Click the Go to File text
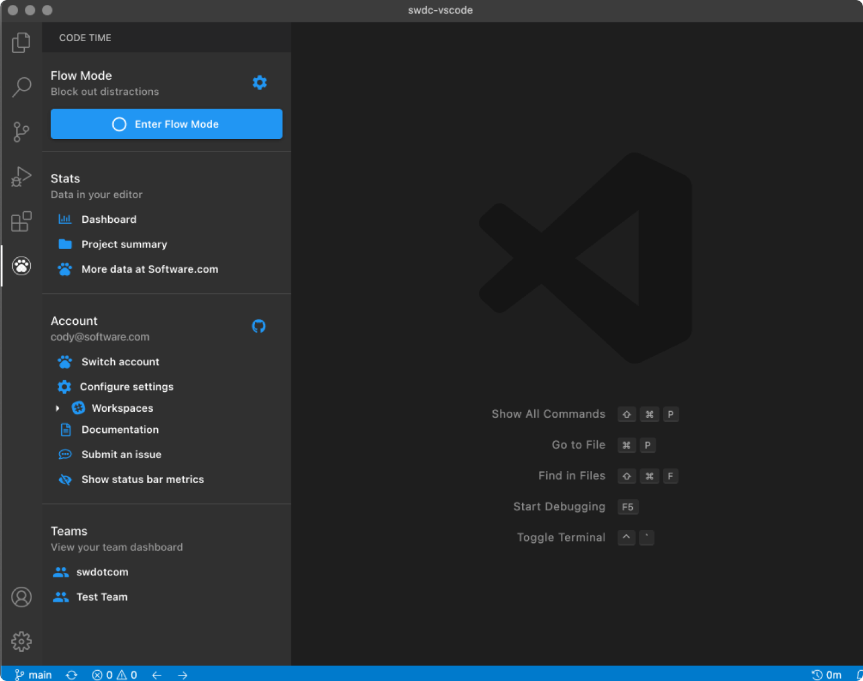 578,445
